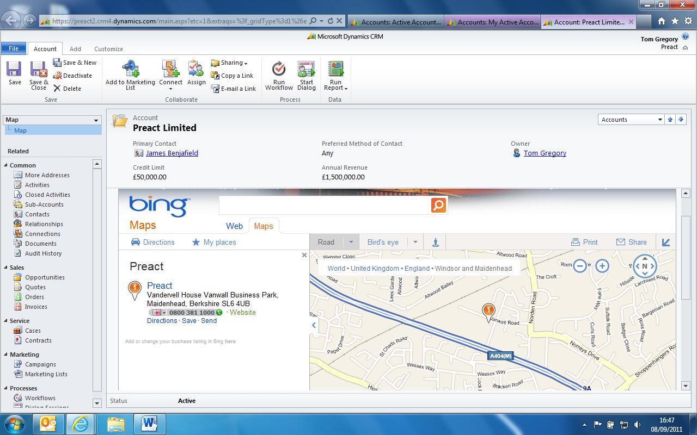Open Bing Directions

[153, 242]
